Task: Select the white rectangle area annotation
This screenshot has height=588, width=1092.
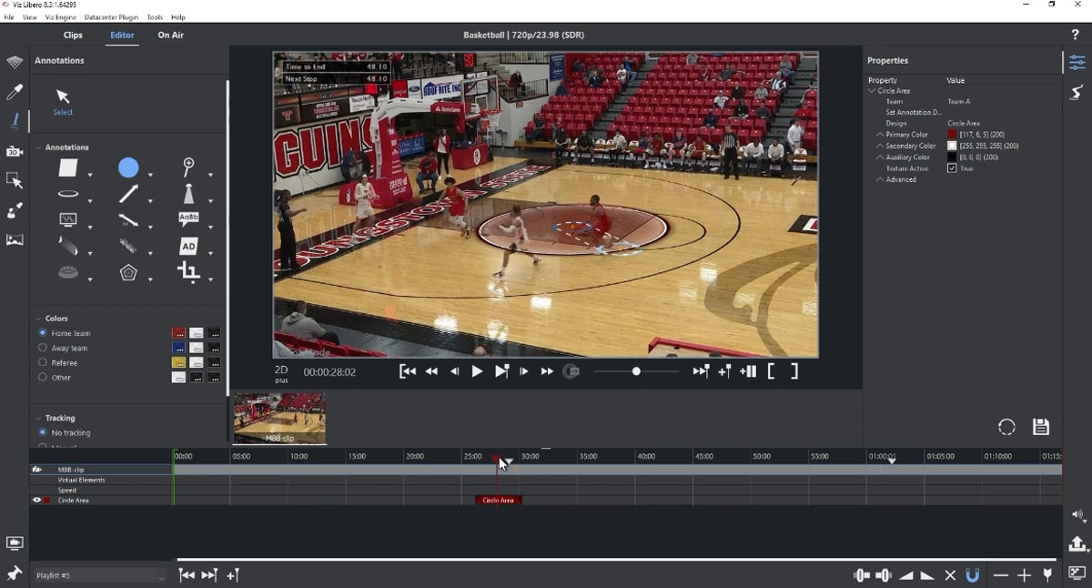Action: click(68, 168)
